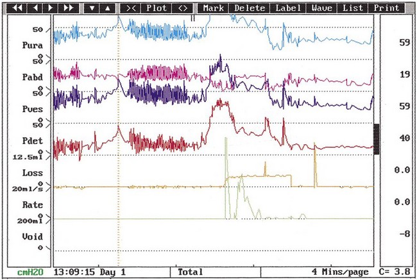Step back with the single left arrow
The image size is (417, 280).
point(36,8)
